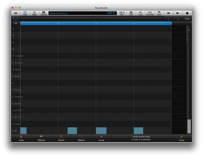Click the Edit part (track 2) title

59,13
